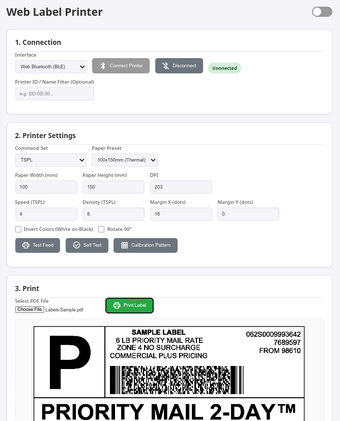Click the Printer ID / Name Filter input

tap(54, 93)
